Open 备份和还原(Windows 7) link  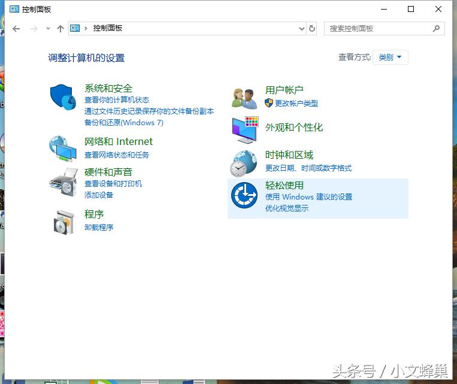[x=124, y=123]
